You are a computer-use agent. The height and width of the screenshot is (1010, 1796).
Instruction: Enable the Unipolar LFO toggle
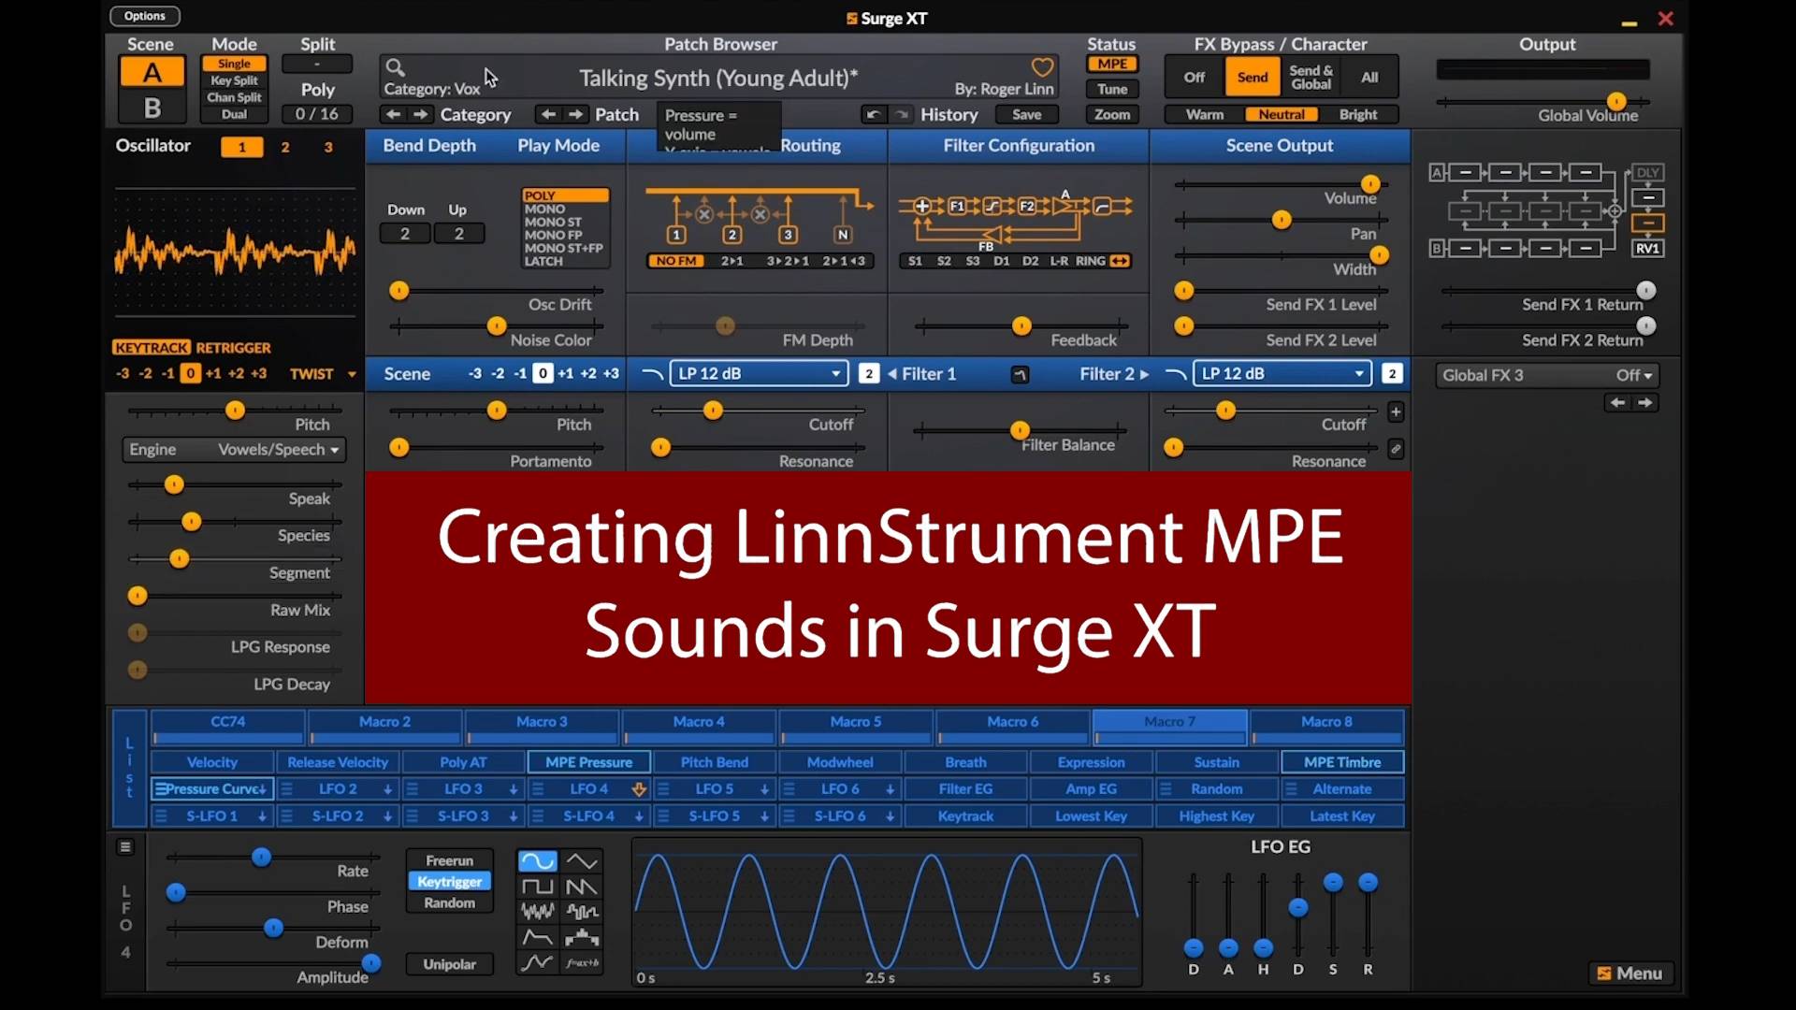448,964
